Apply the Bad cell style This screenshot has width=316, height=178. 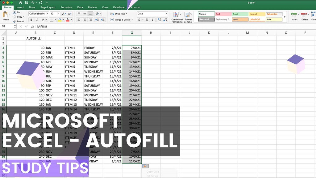coord(223,14)
